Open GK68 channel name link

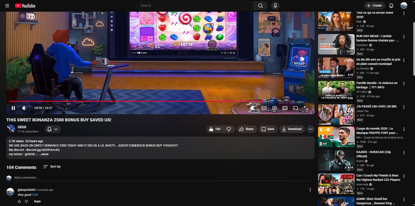coord(22,127)
